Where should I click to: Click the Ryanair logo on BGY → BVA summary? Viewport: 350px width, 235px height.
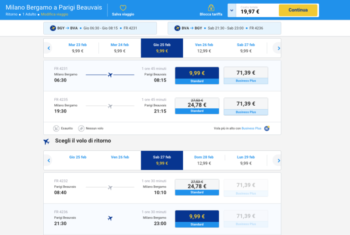coord(53,28)
